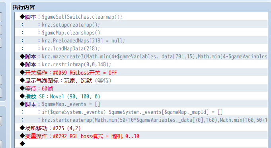The image size is (271, 148).
Task: Select the krz.loadMapData(218) line
Action: pos(141,48)
